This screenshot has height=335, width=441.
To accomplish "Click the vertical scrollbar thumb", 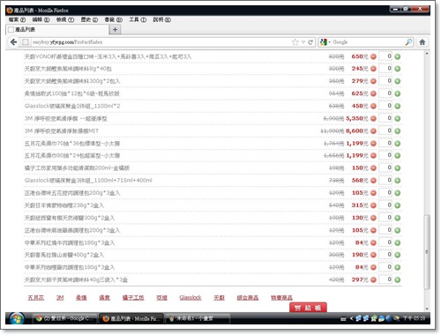I will click(x=427, y=252).
